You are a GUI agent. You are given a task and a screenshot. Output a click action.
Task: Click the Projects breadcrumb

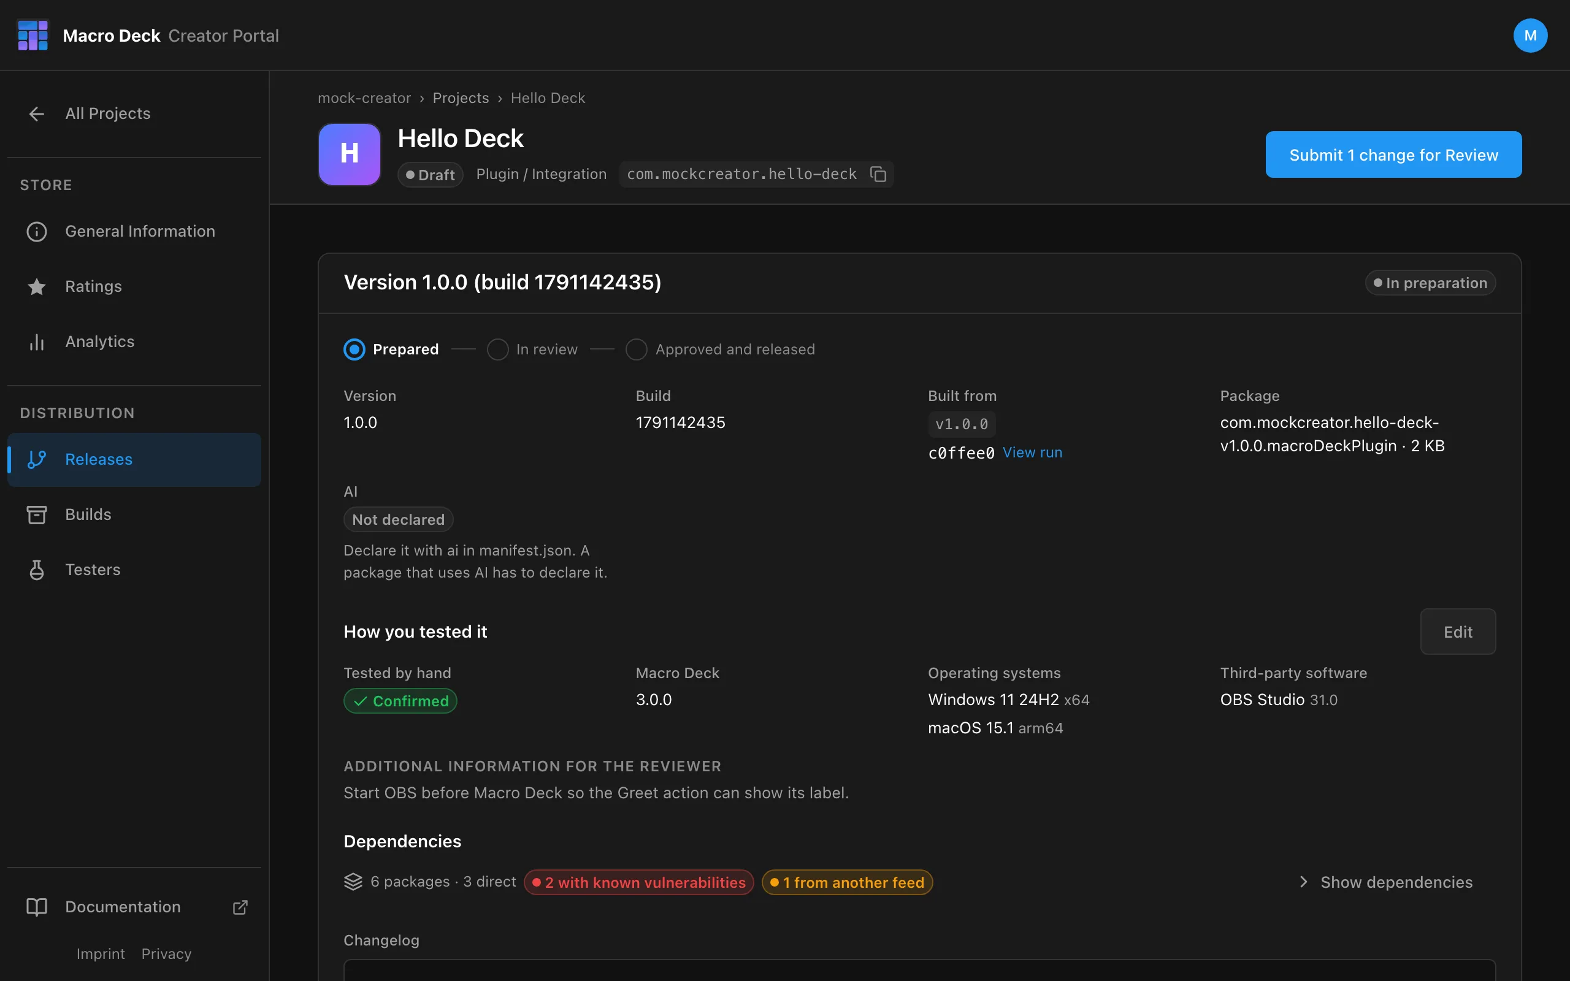[x=461, y=98]
